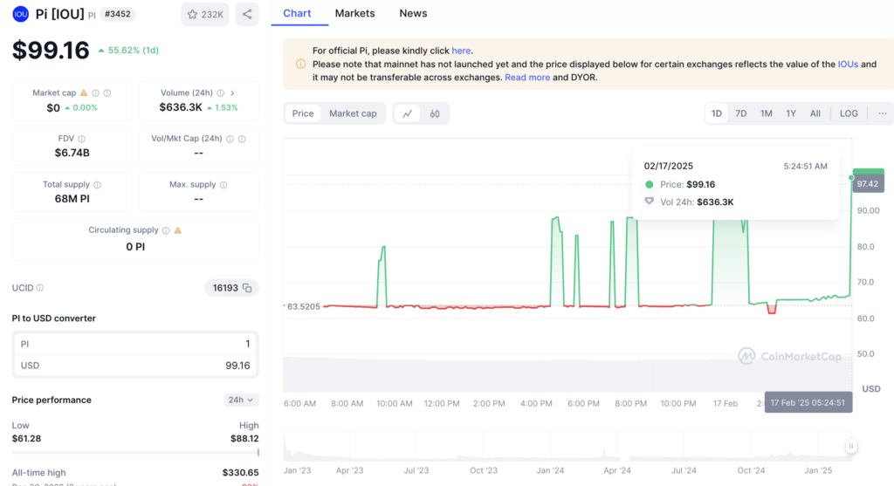Image resolution: width=894 pixels, height=486 pixels.
Task: Add Pi to watchlist via star button
Action: pos(204,14)
